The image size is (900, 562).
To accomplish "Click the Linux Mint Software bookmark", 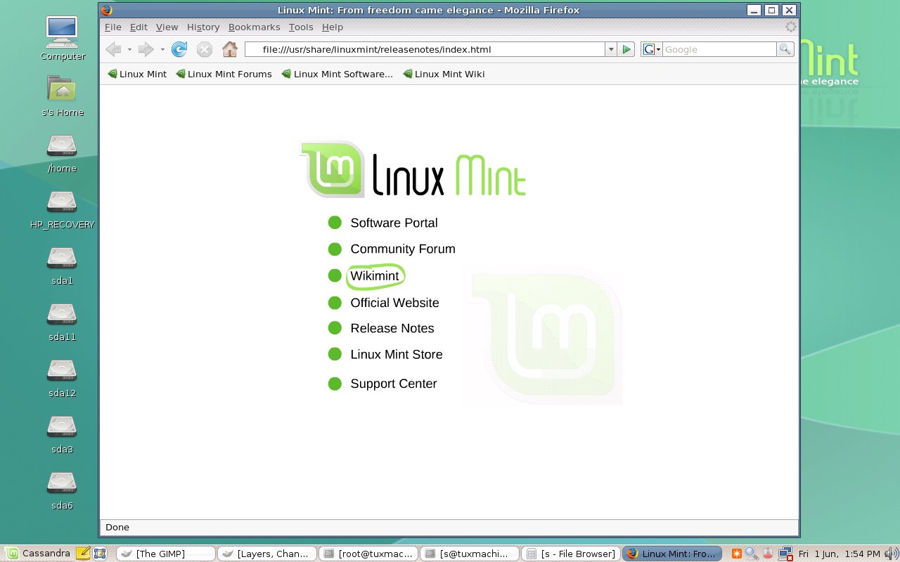I will tap(337, 74).
